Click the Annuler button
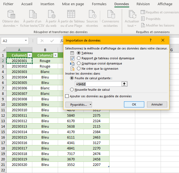Image resolution: width=179 pixels, height=173 pixels. click(157, 104)
